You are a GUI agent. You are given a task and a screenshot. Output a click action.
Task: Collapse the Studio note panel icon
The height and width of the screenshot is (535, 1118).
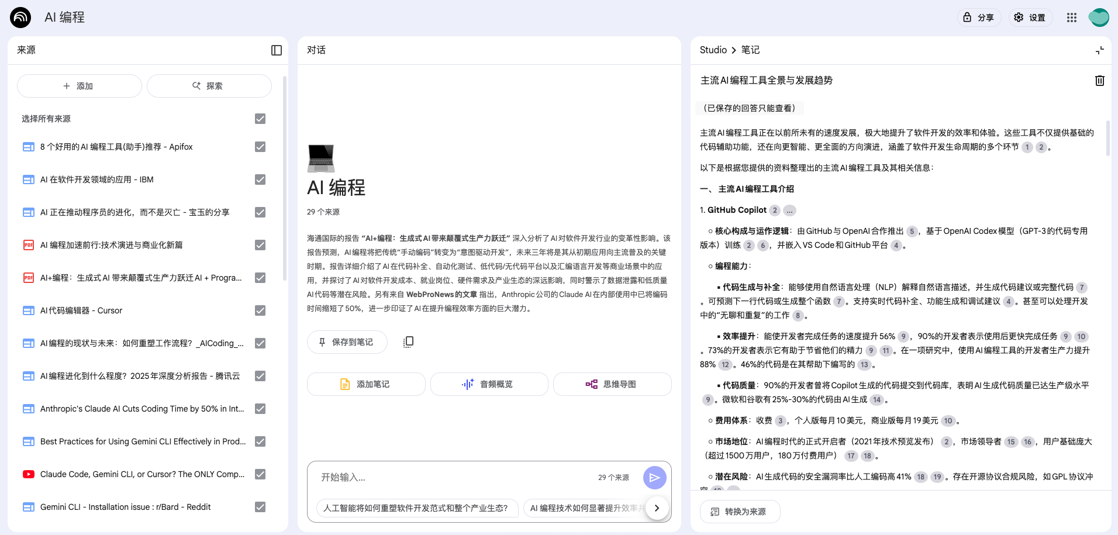pos(1100,50)
